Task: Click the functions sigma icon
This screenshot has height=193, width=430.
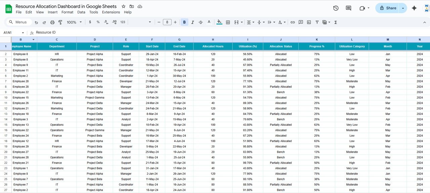Action: coord(336,22)
